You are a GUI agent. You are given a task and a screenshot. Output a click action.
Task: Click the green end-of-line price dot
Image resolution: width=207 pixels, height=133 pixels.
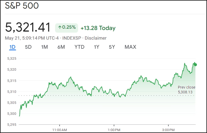point(195,65)
